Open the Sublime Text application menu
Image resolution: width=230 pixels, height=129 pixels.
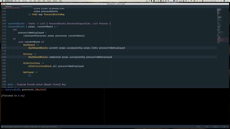click(x=9, y=1)
